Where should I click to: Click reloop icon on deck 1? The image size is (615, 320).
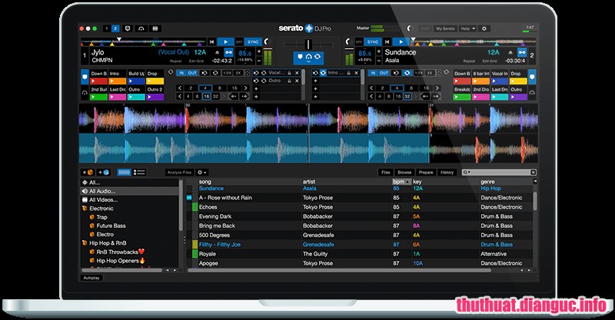click(204, 73)
